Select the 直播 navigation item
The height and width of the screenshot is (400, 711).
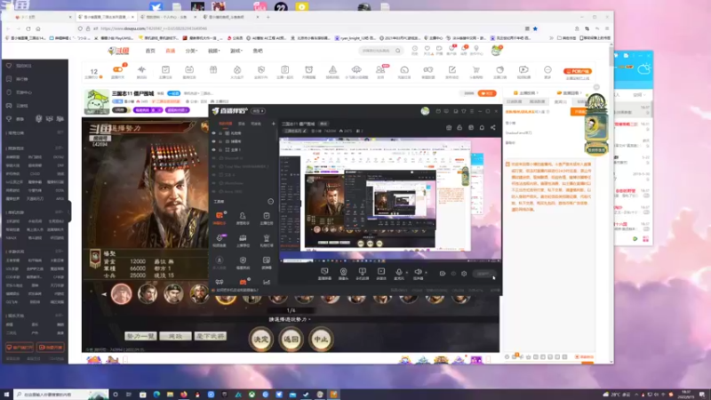(x=171, y=51)
